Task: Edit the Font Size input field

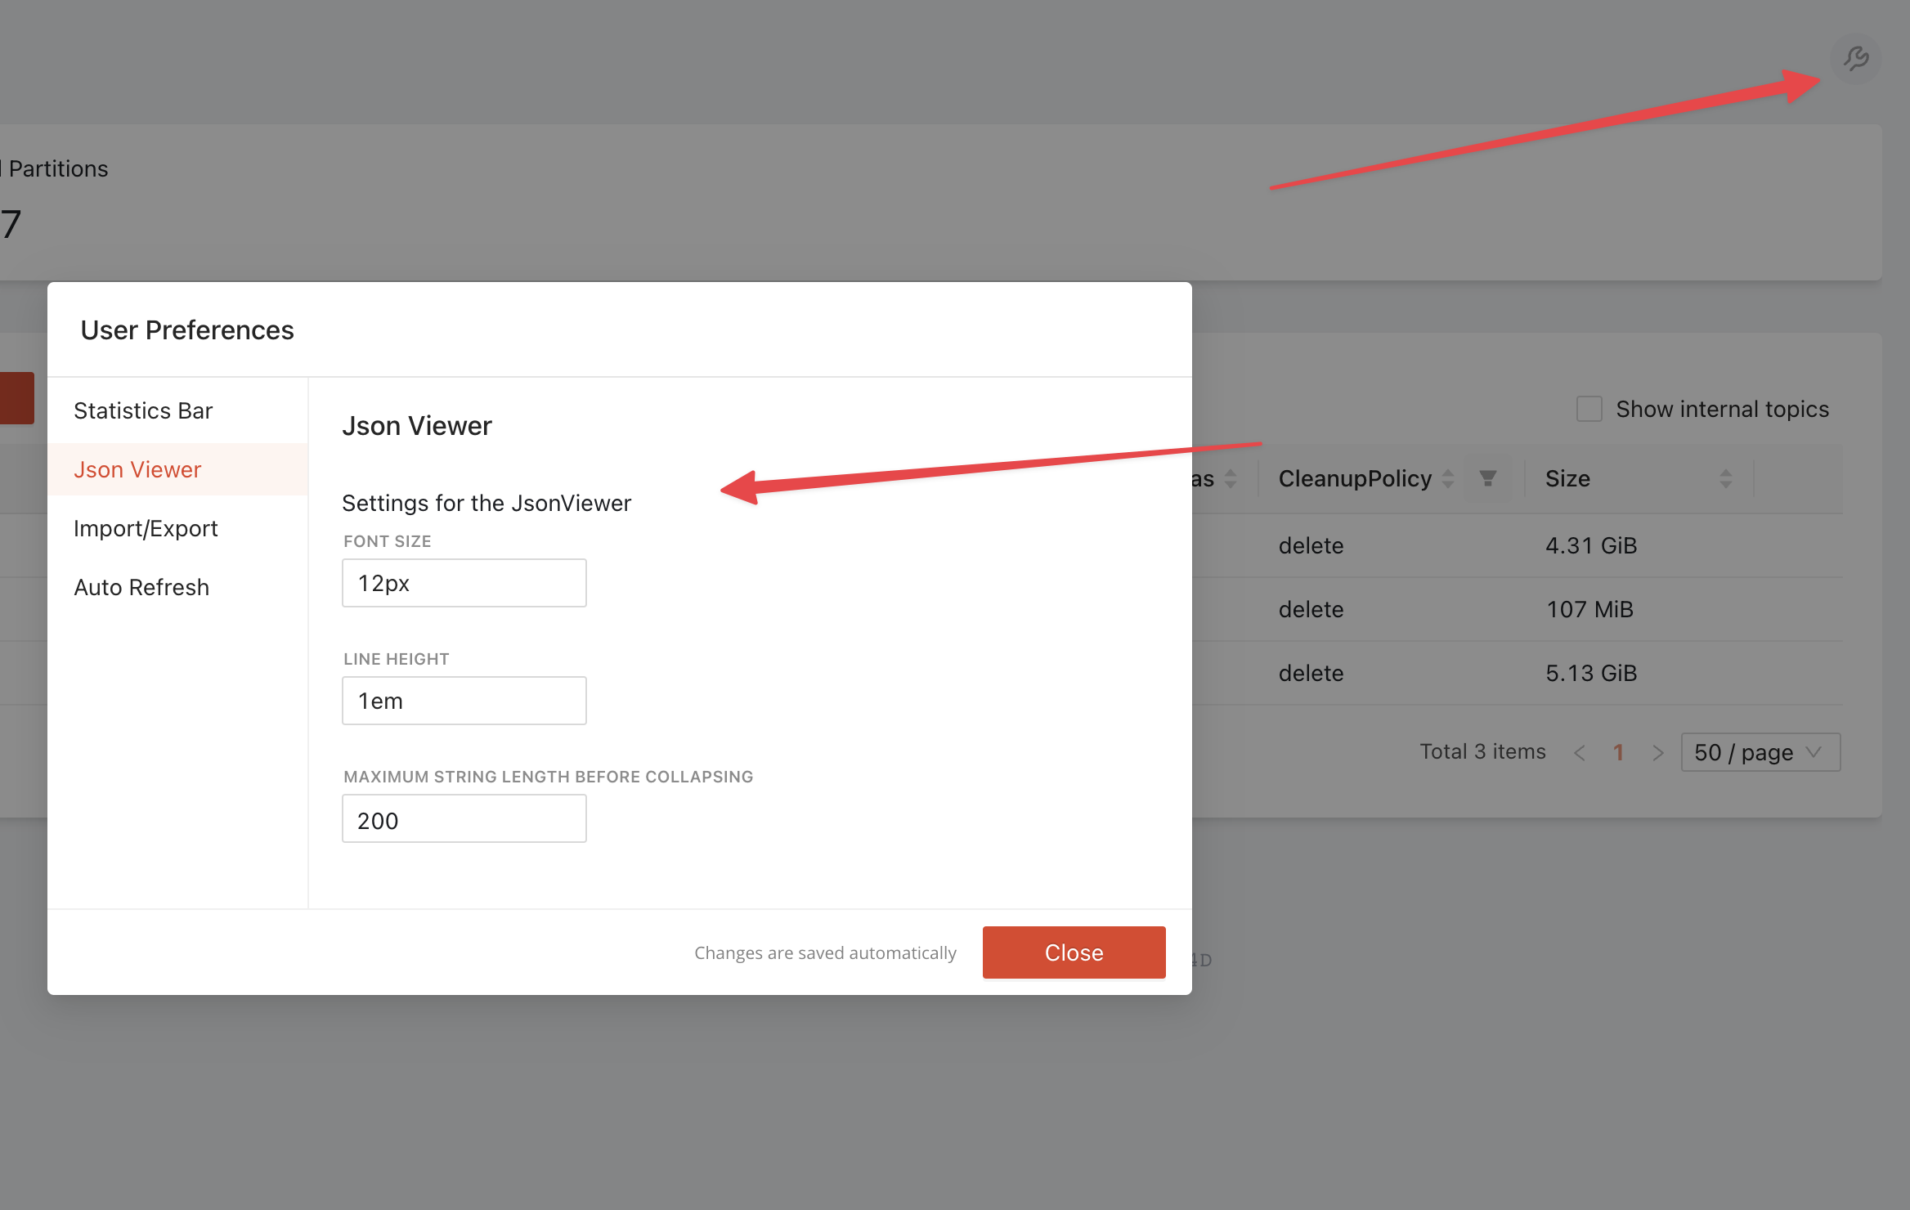Action: 464,582
